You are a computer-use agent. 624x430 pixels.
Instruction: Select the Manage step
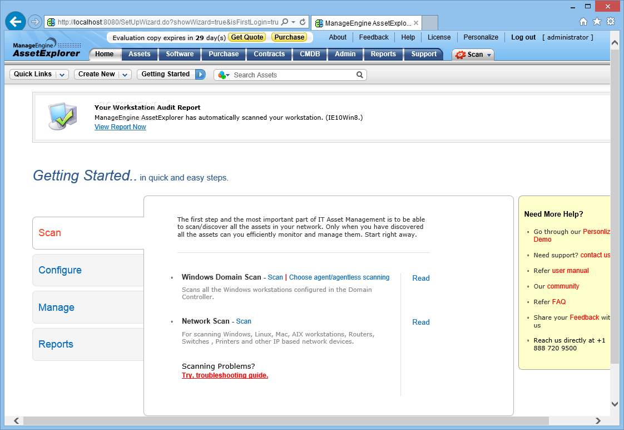click(x=88, y=307)
